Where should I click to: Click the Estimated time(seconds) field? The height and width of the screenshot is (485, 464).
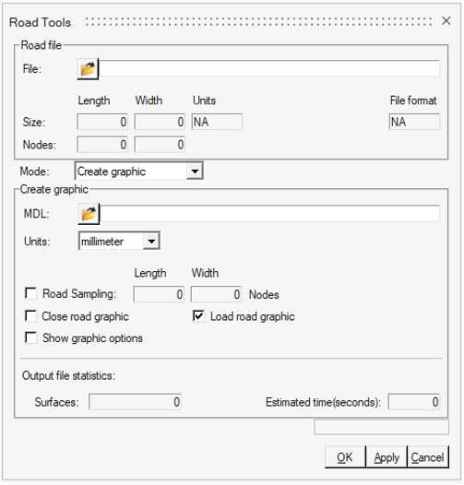[414, 402]
